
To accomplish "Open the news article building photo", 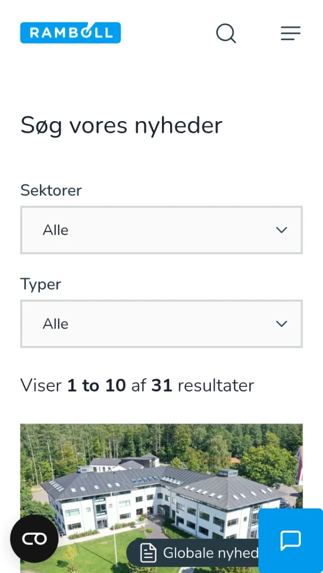I will click(x=161, y=479).
